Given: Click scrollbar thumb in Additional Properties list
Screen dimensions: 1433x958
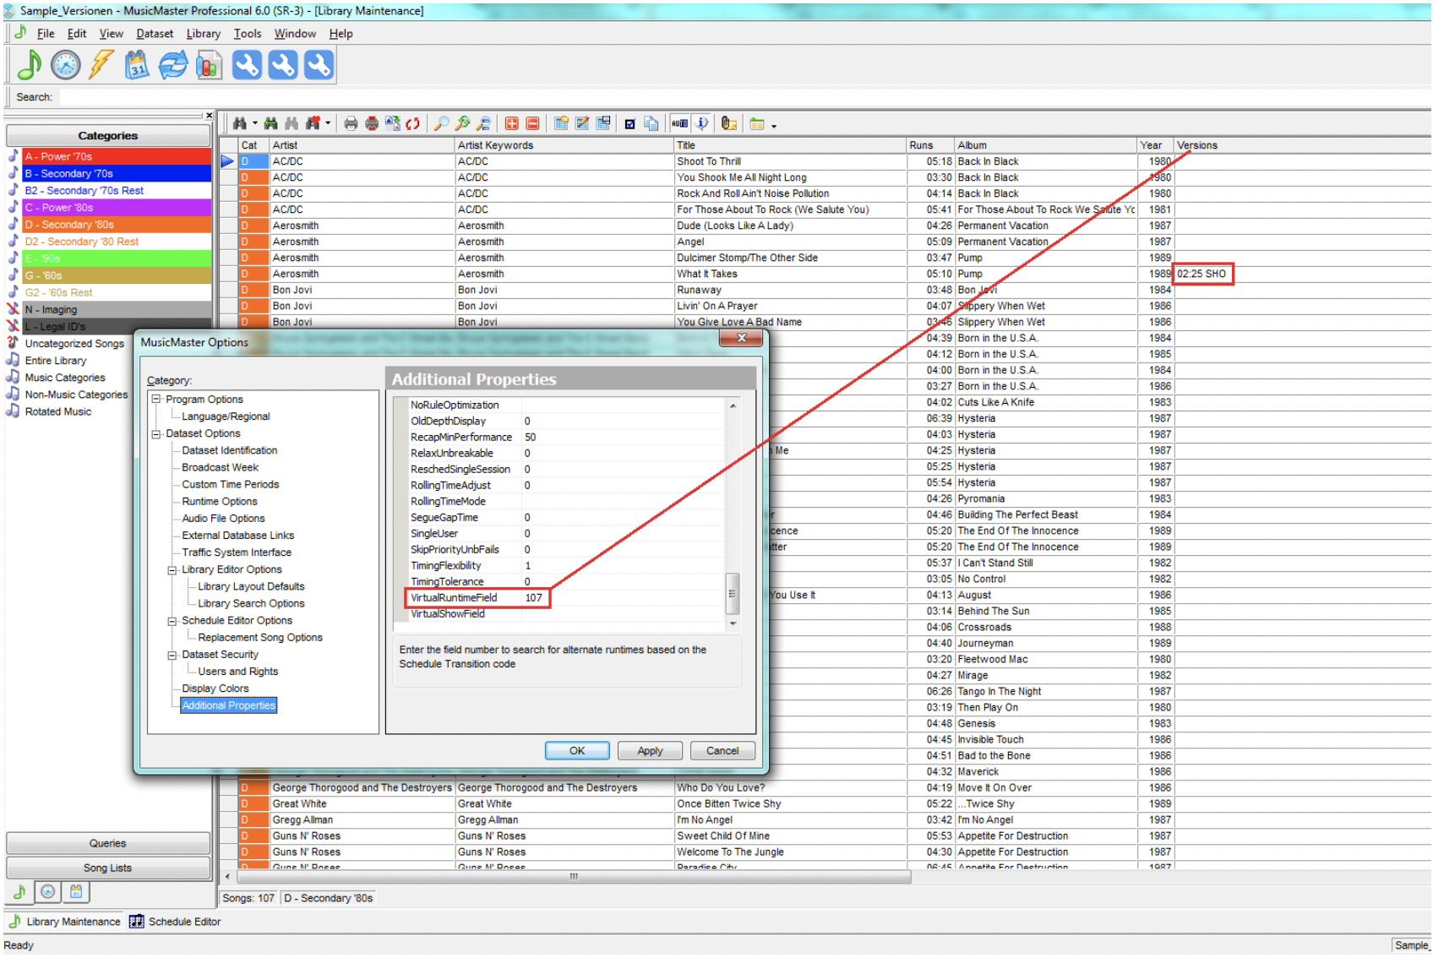Looking at the screenshot, I should pos(733,593).
